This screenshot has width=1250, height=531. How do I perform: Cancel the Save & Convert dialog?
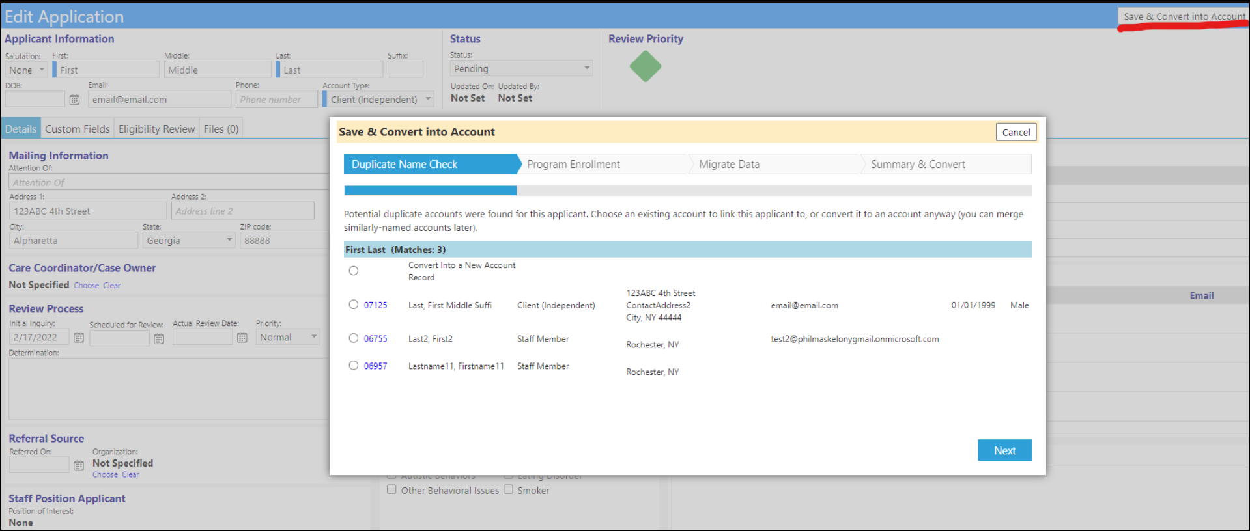(x=1016, y=132)
